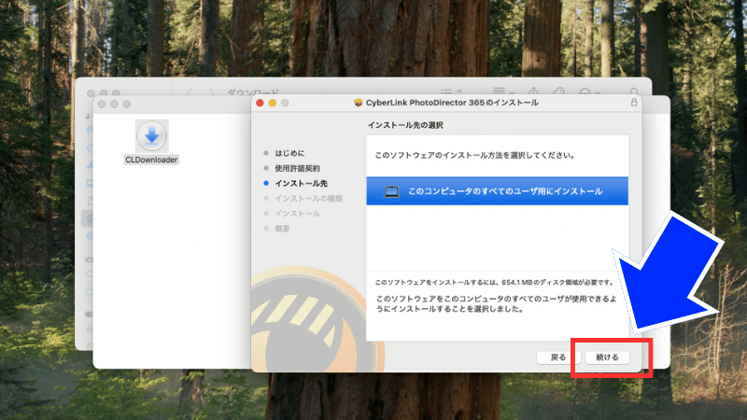Click the installer title CyberLink PhotoDirector 365
The image size is (747, 420).
452,103
